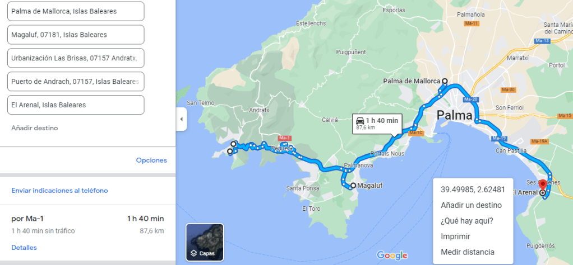Click Enviar indicaciones al teléfono link
The width and height of the screenshot is (573, 265).
click(59, 191)
